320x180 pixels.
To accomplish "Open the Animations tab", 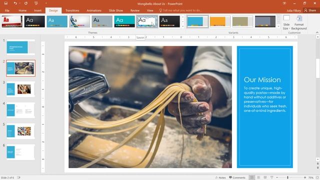I will (x=94, y=10).
